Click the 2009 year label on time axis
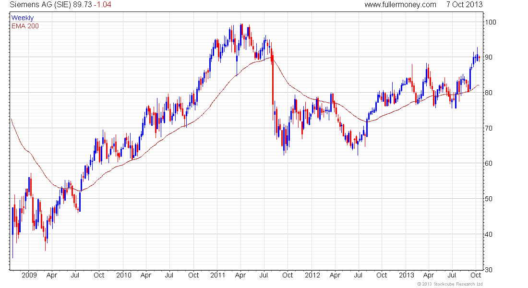 pos(29,275)
